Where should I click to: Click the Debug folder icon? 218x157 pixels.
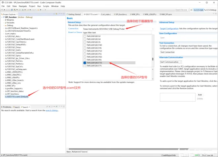[x=6, y=25]
